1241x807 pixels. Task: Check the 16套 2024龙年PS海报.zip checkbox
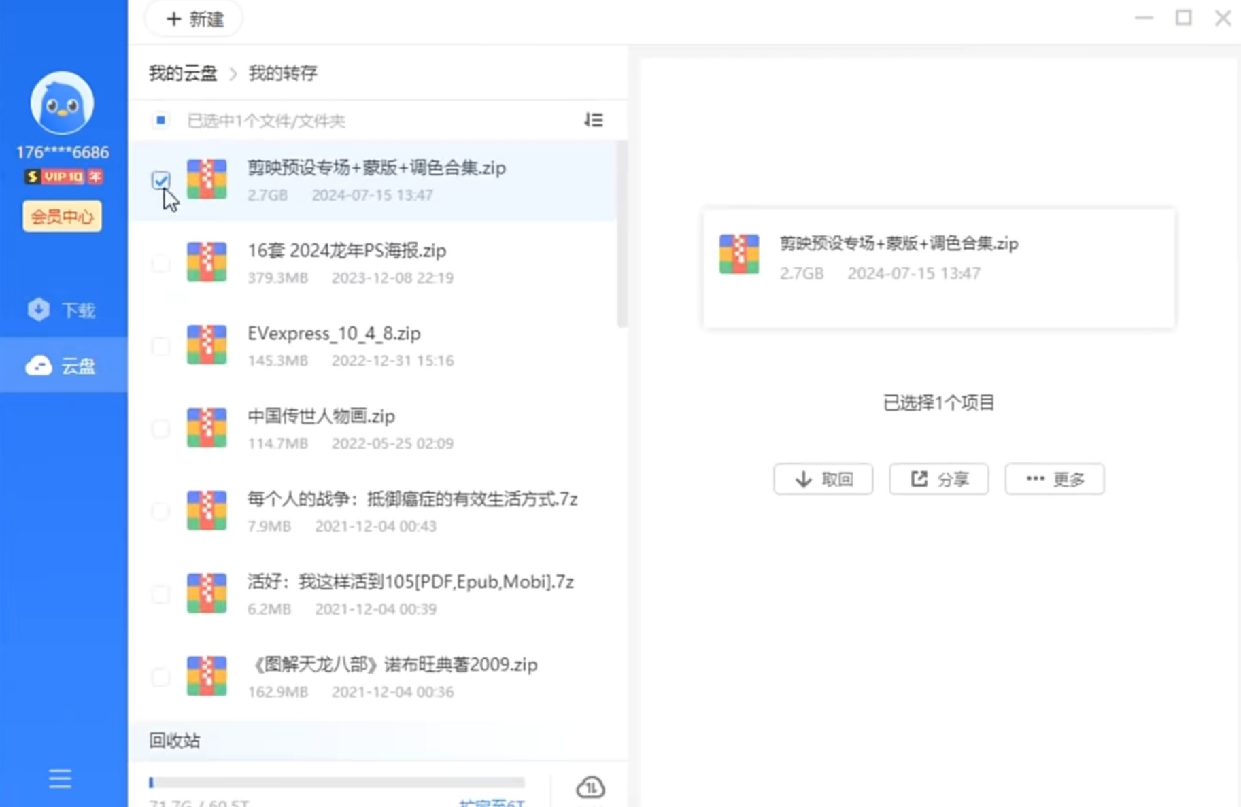click(x=160, y=263)
